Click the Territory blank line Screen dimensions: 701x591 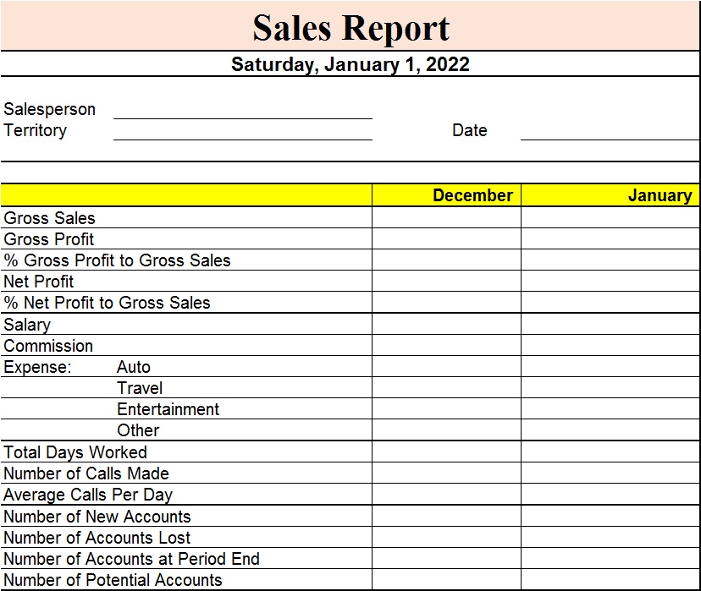[243, 130]
